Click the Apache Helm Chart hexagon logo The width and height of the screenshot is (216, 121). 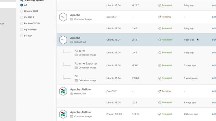[63, 40]
